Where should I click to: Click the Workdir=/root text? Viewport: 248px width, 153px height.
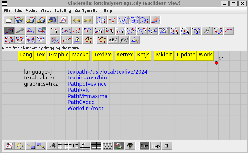tap(85, 108)
